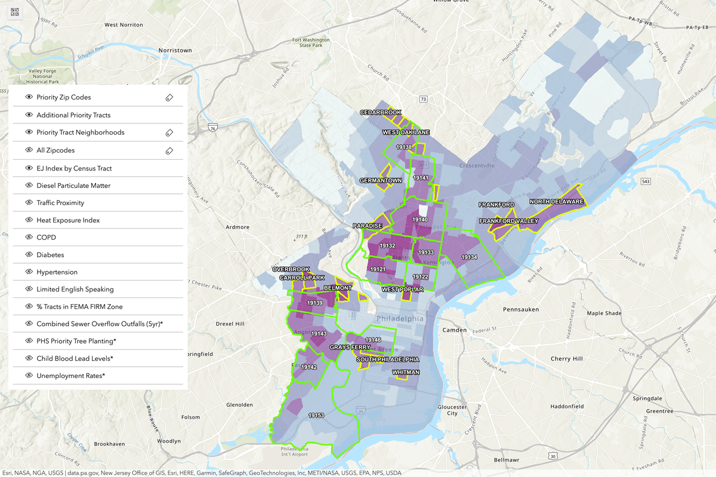The image size is (716, 477).
Task: Hide the Heat Exposure Index layer
Action: [28, 220]
